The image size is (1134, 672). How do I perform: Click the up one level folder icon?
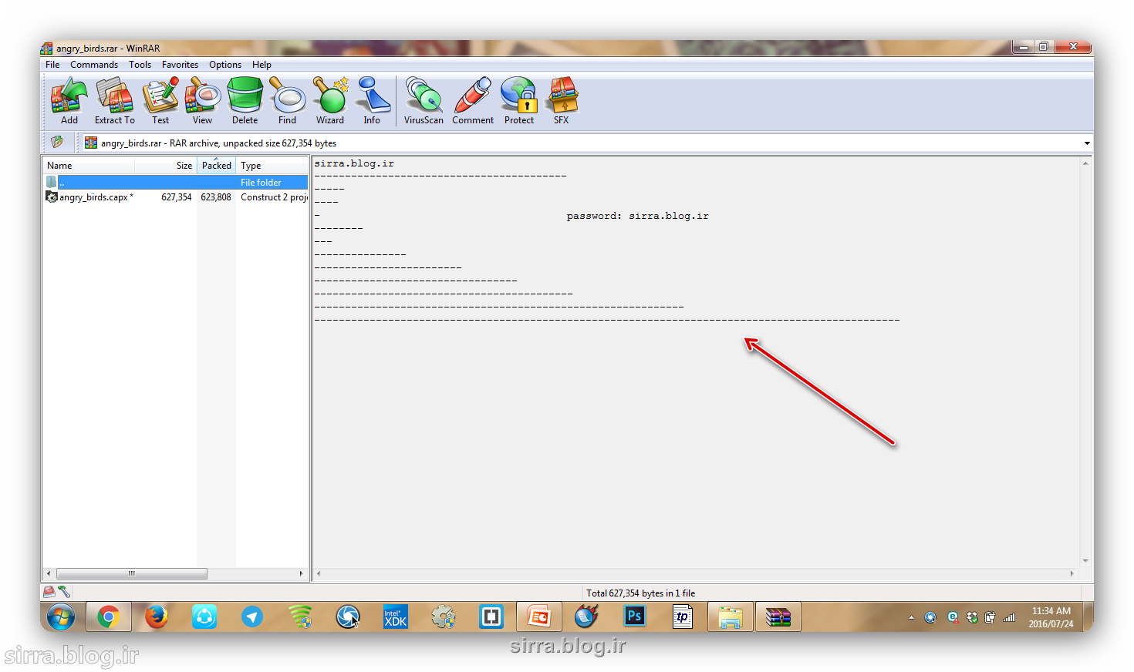(57, 142)
